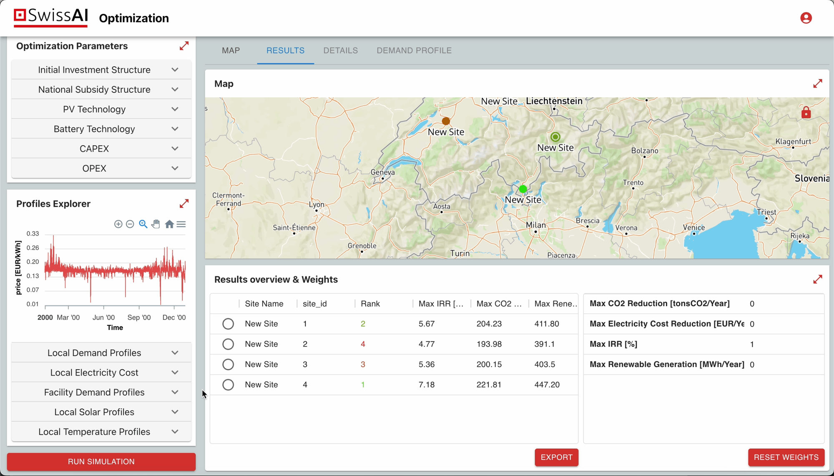
Task: Expand the CAPEX parameters section
Action: pyautogui.click(x=101, y=148)
